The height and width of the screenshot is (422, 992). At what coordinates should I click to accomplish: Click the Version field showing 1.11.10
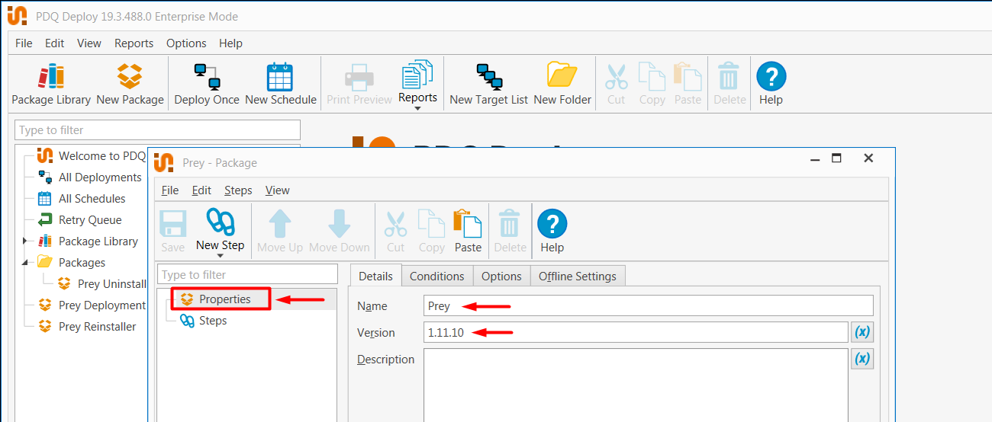pos(636,332)
